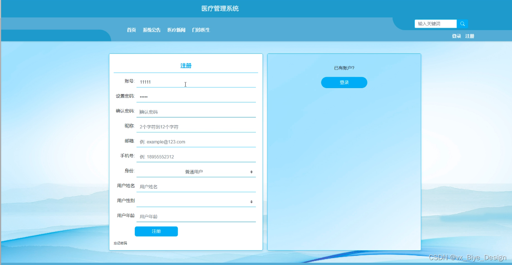Open the 身份 dropdown showing 普通用户
The image size is (512, 265).
196,172
